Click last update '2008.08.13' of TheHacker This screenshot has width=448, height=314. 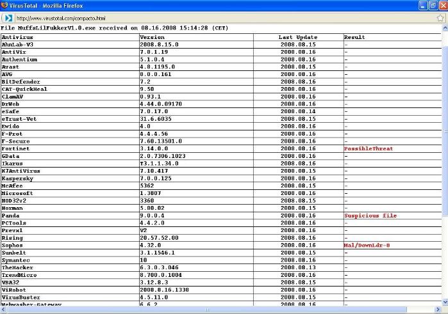298,267
